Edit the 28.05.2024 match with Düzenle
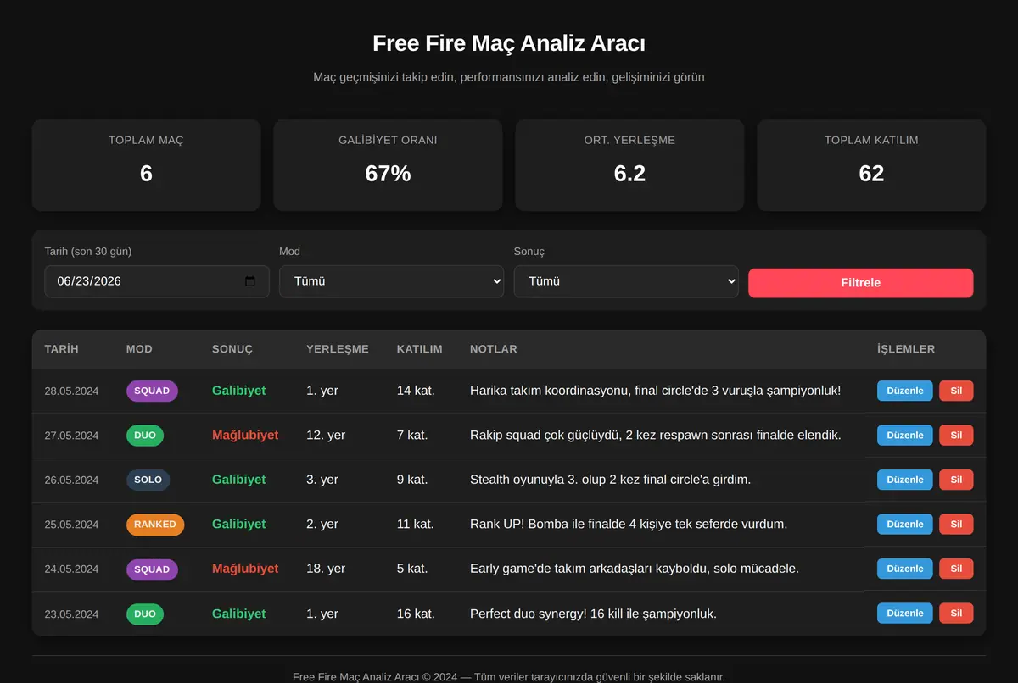1018x683 pixels. 905,391
